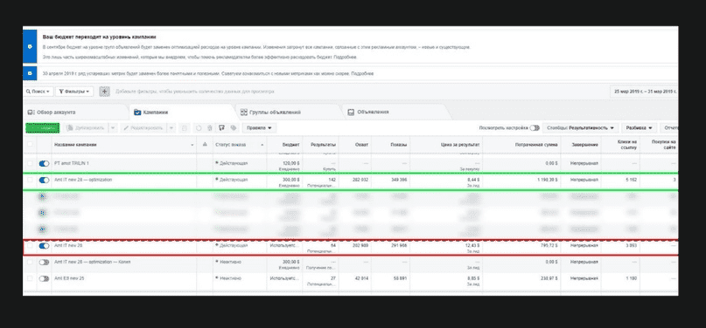The height and width of the screenshot is (328, 706).
Task: Click the blue icon of the metrics notification
Action: pos(30,72)
